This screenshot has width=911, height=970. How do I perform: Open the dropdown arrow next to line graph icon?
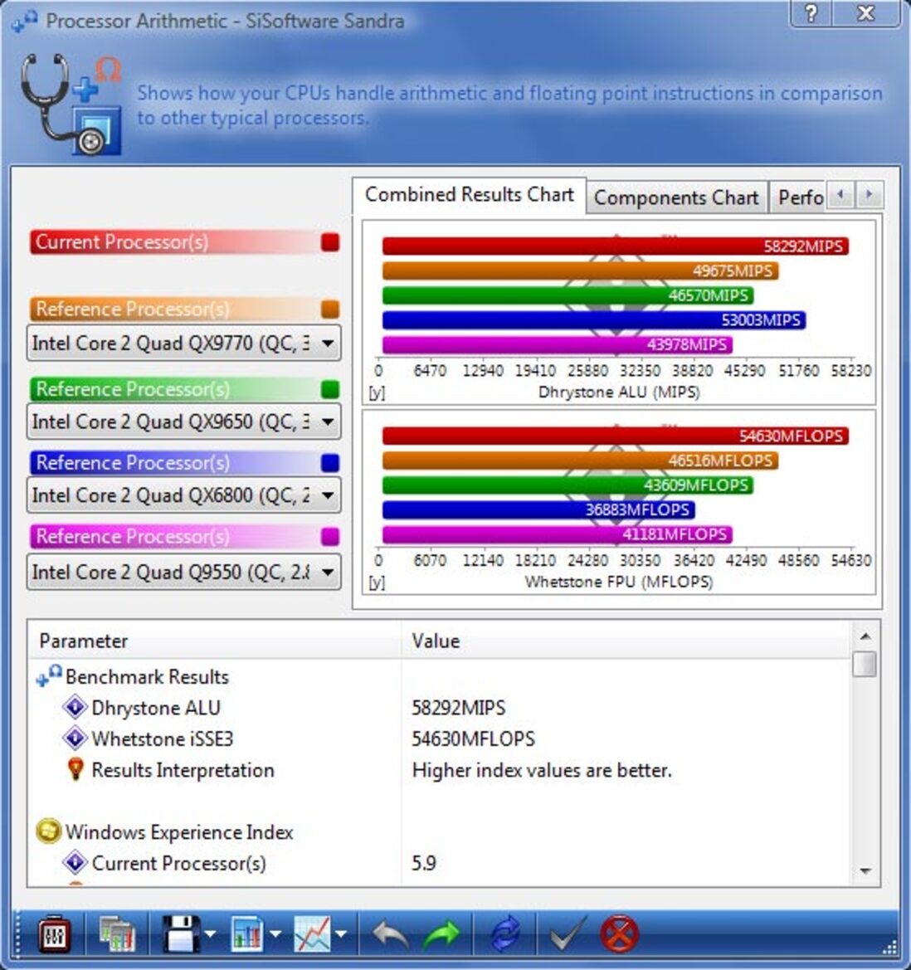pyautogui.click(x=341, y=934)
